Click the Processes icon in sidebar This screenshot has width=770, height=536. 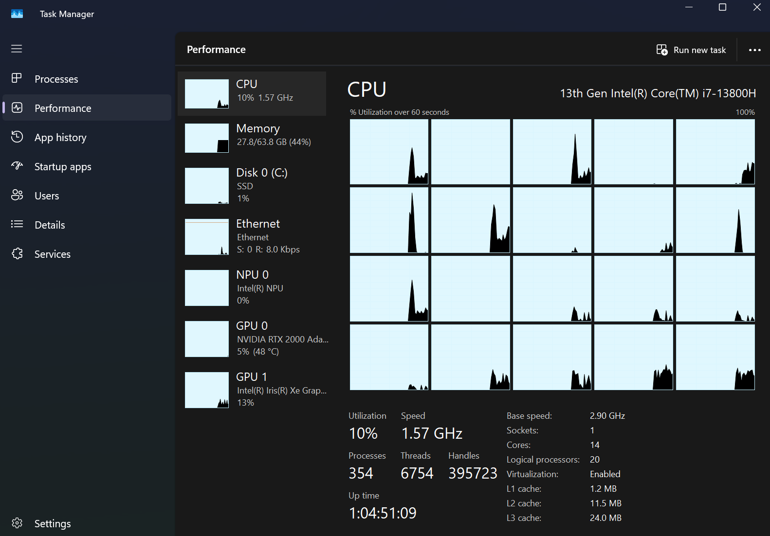[x=17, y=78]
